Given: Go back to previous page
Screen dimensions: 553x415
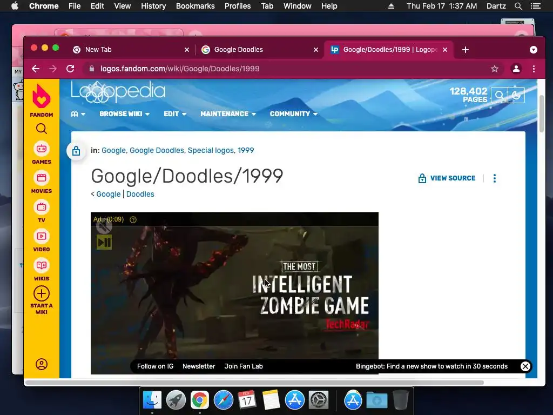Looking at the screenshot, I should tap(36, 69).
